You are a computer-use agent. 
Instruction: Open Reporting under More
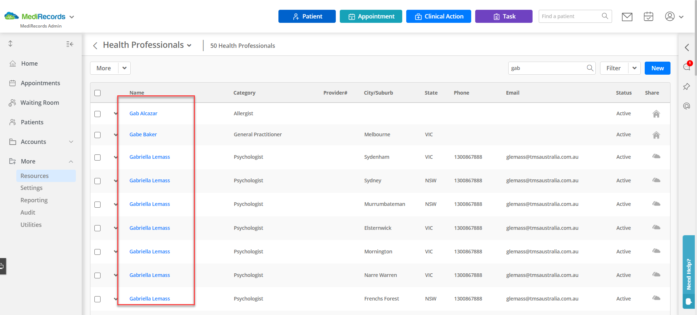(x=34, y=200)
